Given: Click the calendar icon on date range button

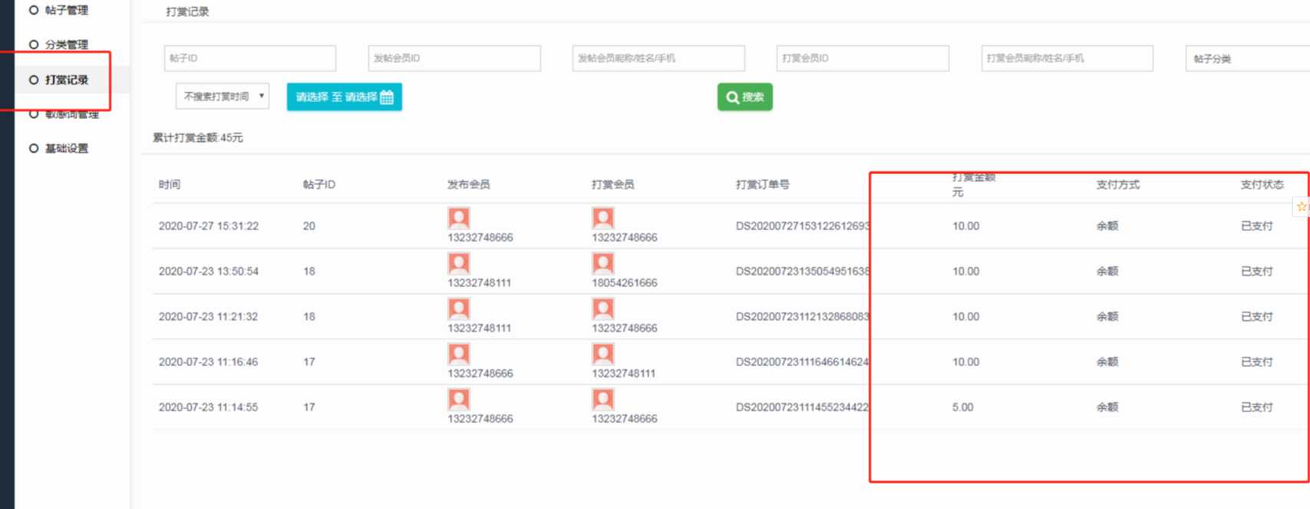Looking at the screenshot, I should pyautogui.click(x=387, y=97).
